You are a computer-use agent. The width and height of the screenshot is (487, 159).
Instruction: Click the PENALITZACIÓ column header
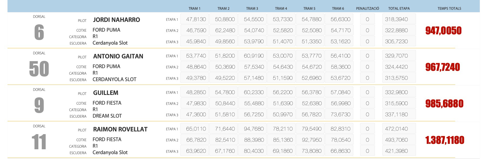[x=367, y=8]
